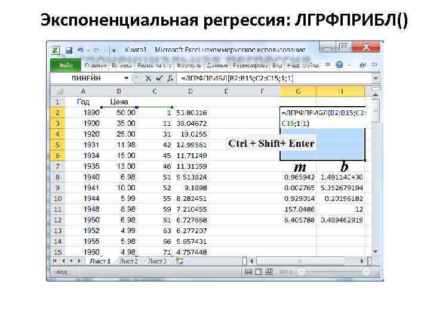Select cell with year 1931
The image size is (430, 322).
point(84,145)
